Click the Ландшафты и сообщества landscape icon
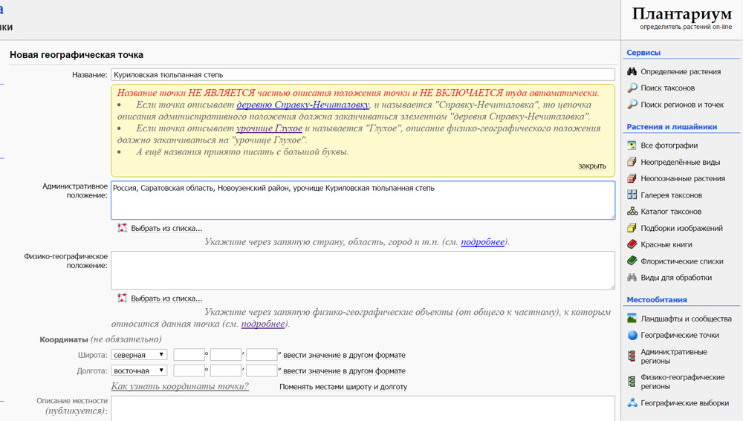This screenshot has height=421, width=743. click(x=632, y=319)
